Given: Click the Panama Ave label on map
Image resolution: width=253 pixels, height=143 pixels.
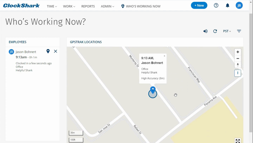Looking at the screenshot, I should [x=210, y=101].
